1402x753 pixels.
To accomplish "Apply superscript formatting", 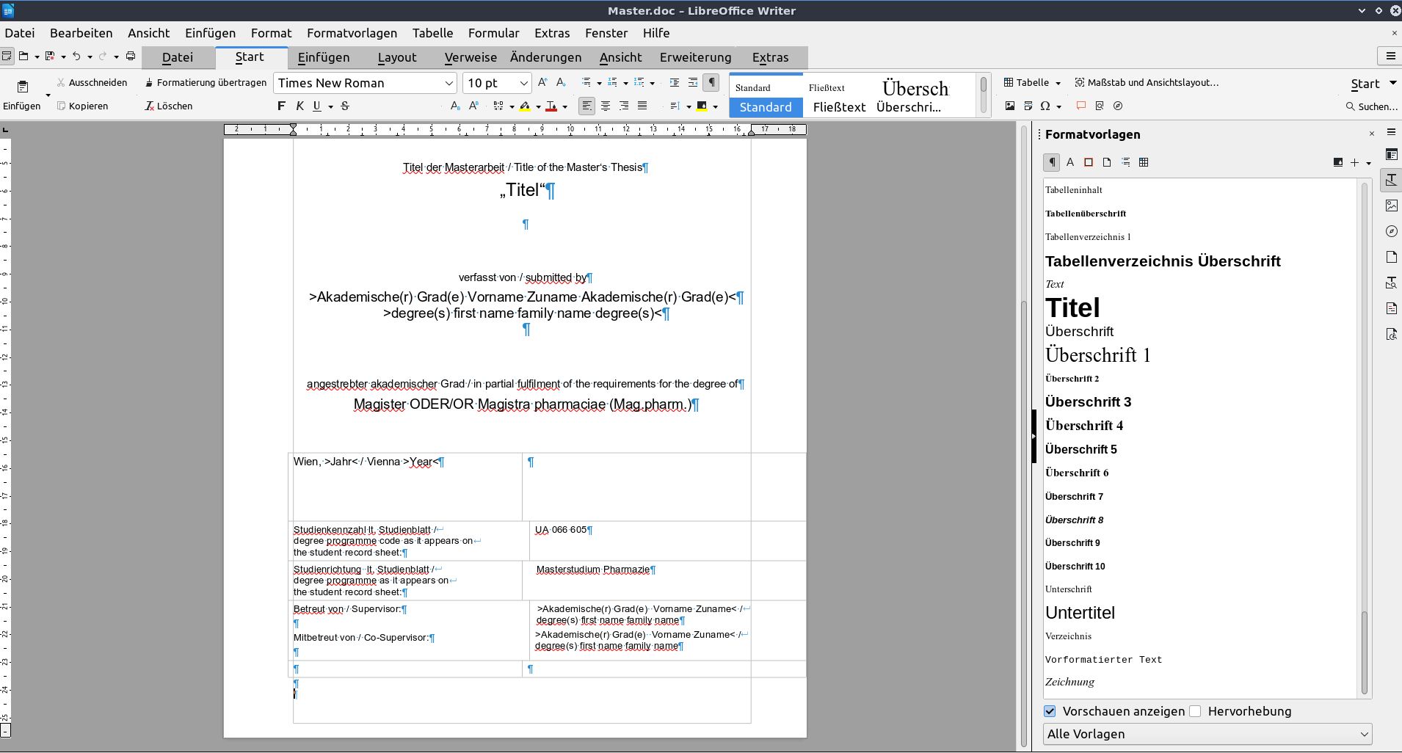I will point(474,106).
